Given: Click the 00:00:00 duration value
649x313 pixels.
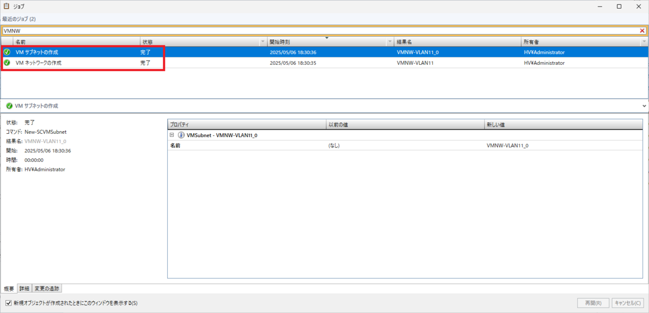Looking at the screenshot, I should [34, 160].
